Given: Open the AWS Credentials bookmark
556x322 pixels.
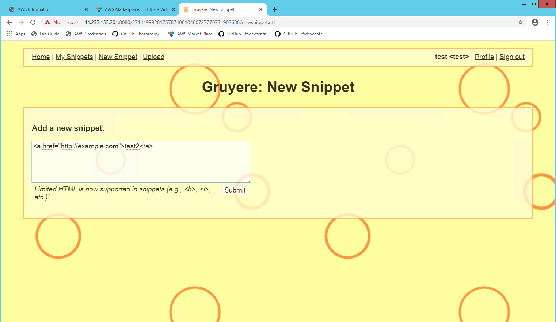Looking at the screenshot, I should coord(86,34).
